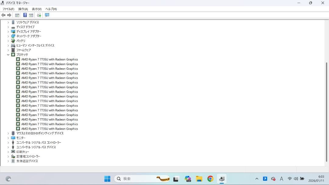Open File Explorer from the taskbar

point(199,179)
